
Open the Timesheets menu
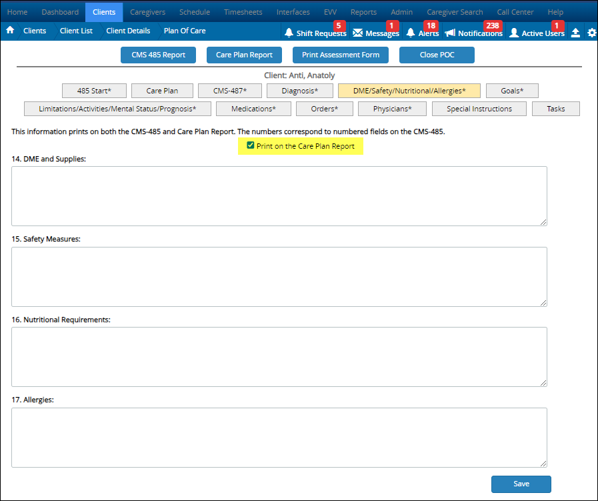tap(243, 12)
